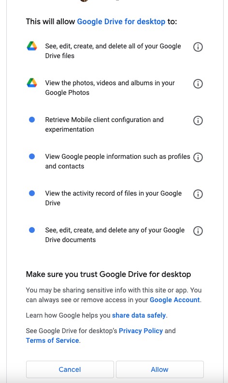Open the Google Drive for desktop link

point(121,21)
